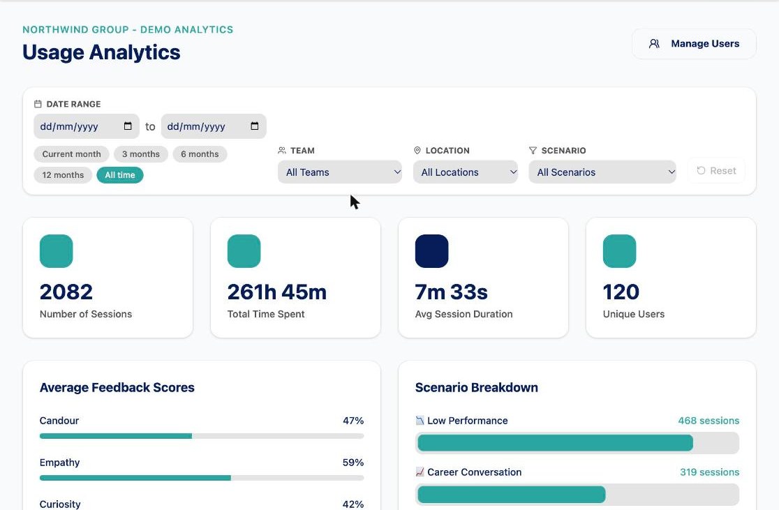The width and height of the screenshot is (779, 510).
Task: Click the Usage Analytics page title
Action: click(101, 52)
